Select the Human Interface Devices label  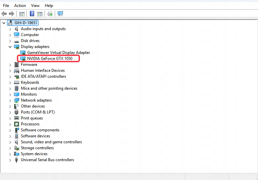pos(43,70)
